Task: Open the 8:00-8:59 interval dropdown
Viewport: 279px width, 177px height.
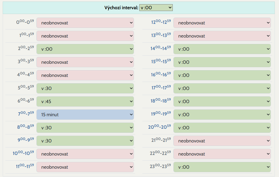Action: coord(85,128)
